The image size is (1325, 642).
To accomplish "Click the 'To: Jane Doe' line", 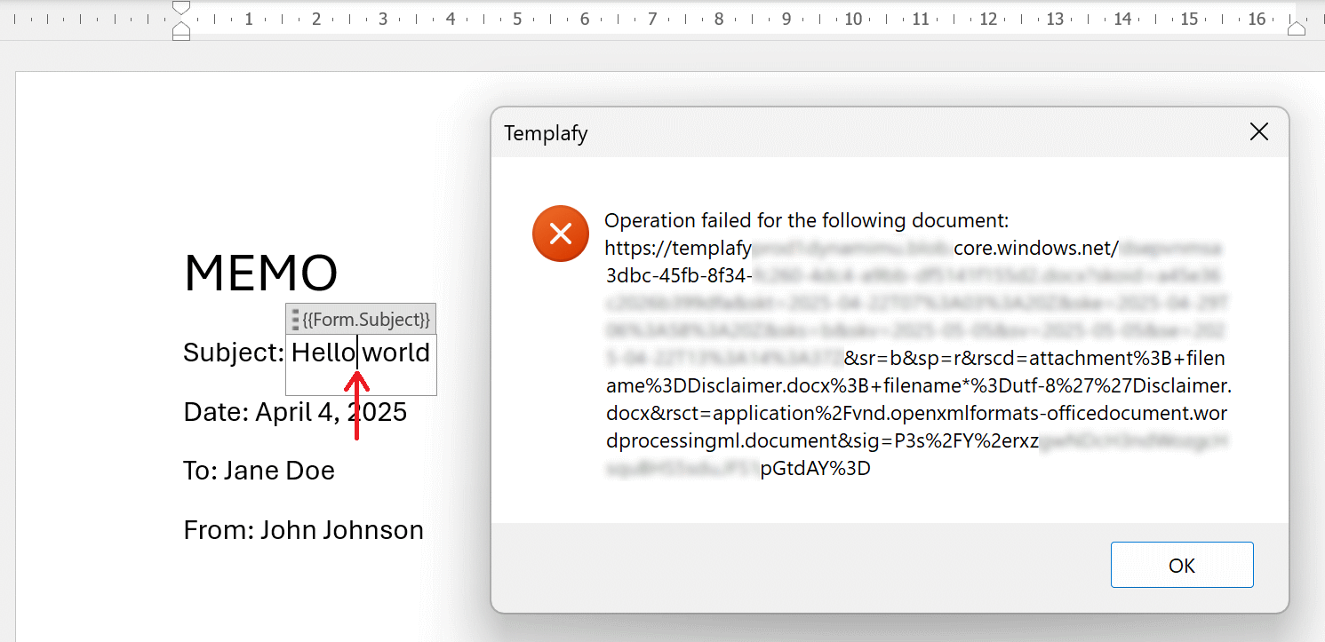I will pos(259,471).
